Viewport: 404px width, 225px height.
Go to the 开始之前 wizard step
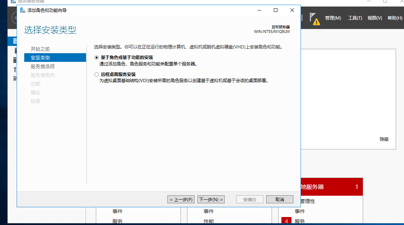click(x=40, y=49)
